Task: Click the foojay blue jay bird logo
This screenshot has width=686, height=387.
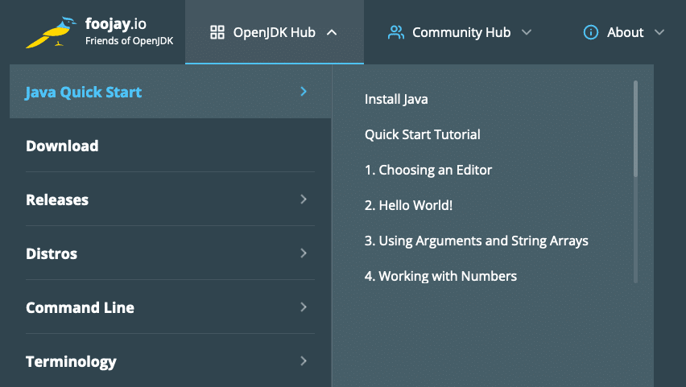Action: (52, 32)
